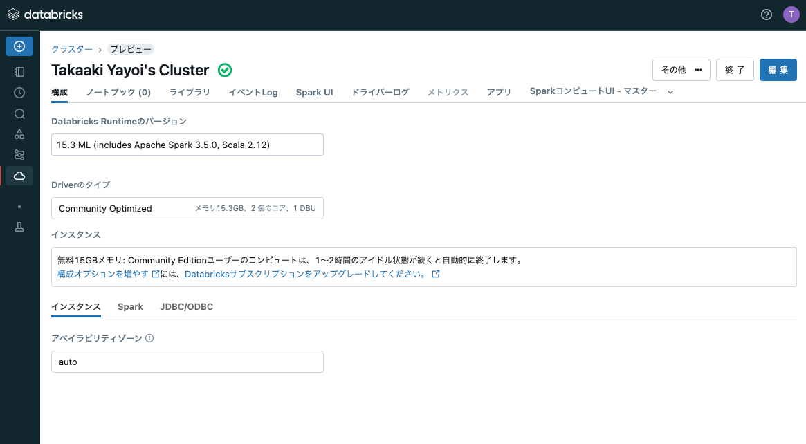Open the Driverのタイプ selector
Image resolution: width=806 pixels, height=444 pixels.
coord(187,208)
